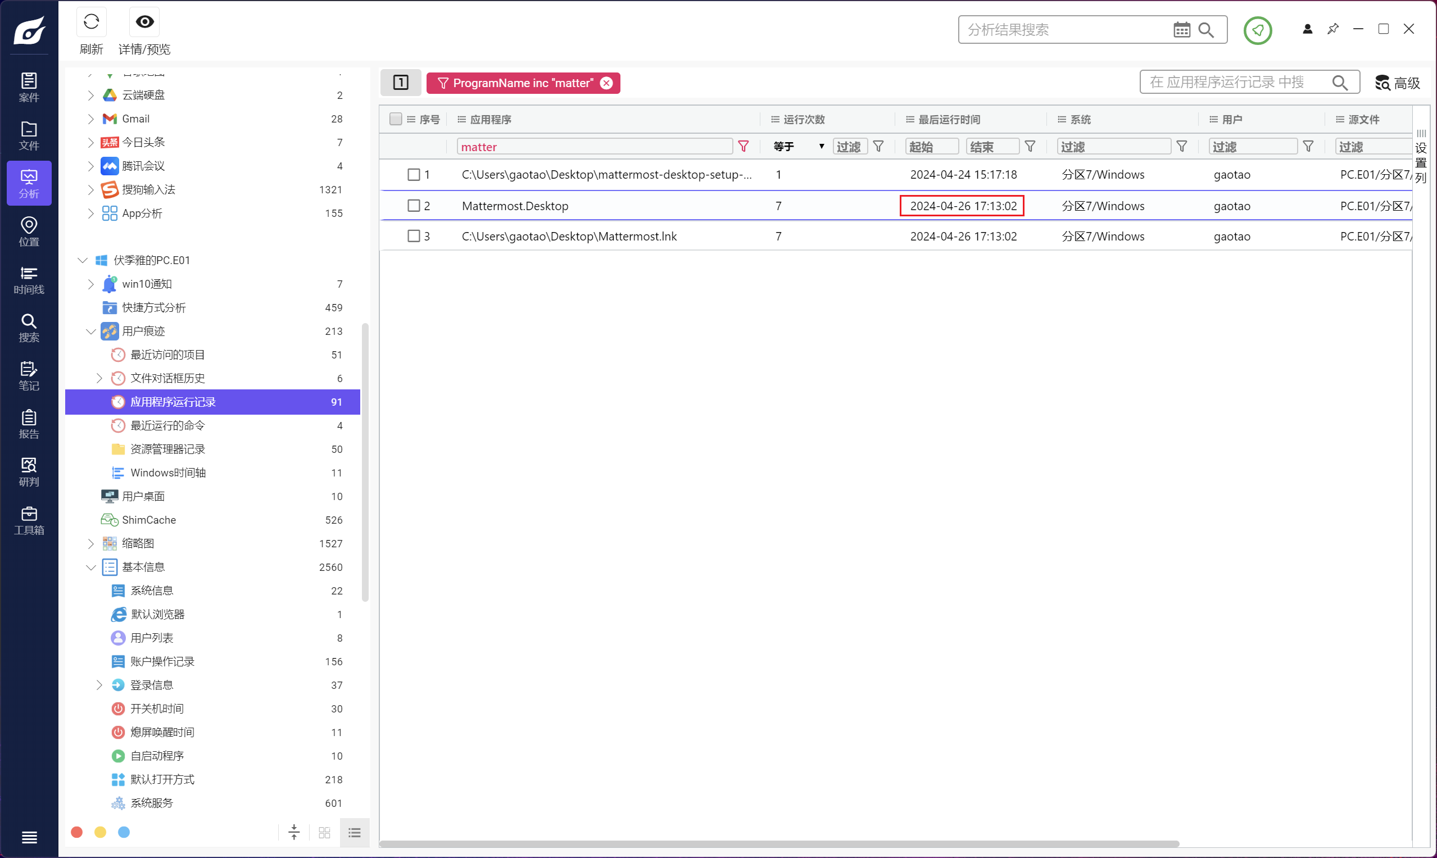Open the 搜索 sidebar icon
This screenshot has width=1437, height=858.
29,328
